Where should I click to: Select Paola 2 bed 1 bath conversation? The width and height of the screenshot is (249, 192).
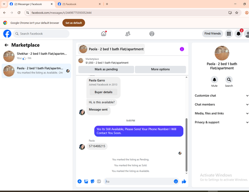click(x=36, y=71)
